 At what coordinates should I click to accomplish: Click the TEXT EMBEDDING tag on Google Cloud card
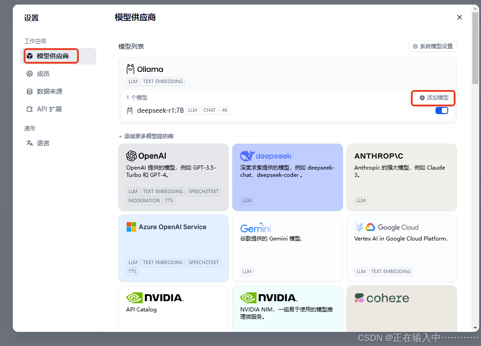391,271
